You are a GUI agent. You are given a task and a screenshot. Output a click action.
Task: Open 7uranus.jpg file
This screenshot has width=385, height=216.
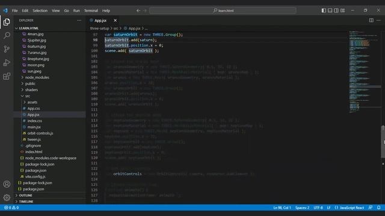pyautogui.click(x=37, y=53)
